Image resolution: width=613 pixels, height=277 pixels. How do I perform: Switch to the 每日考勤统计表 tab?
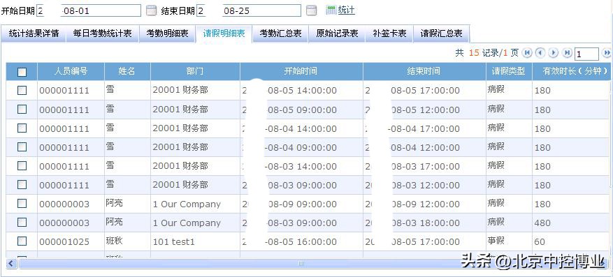(x=103, y=33)
